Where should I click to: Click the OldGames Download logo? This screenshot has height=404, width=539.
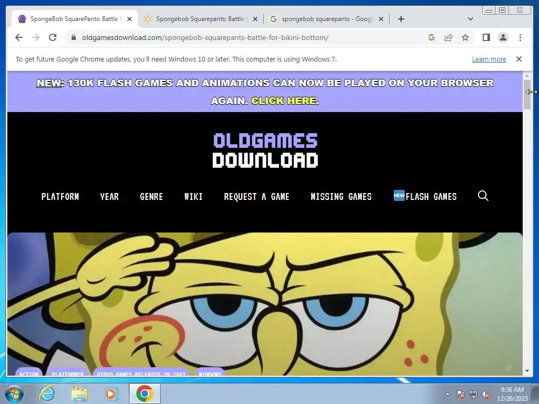(x=265, y=150)
